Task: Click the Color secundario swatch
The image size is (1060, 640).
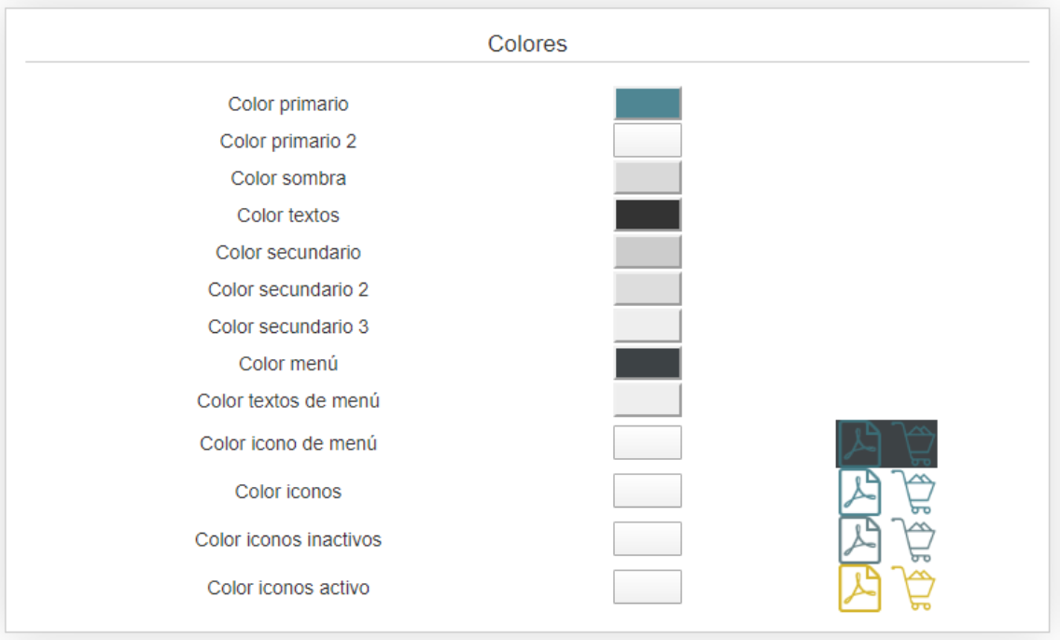Action: [x=647, y=252]
